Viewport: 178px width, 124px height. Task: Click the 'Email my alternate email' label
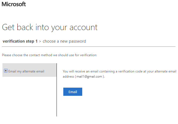coord(26,71)
